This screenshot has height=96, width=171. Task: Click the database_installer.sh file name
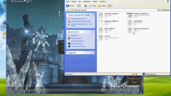pos(111,21)
